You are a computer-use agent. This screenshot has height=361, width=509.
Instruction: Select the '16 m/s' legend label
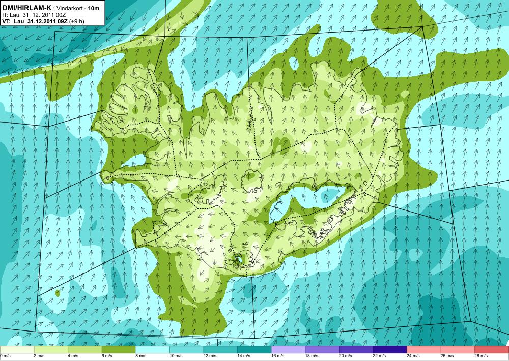click(277, 356)
